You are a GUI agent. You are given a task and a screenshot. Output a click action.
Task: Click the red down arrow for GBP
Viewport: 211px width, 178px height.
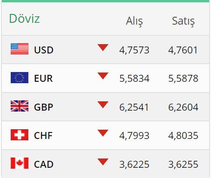(103, 105)
